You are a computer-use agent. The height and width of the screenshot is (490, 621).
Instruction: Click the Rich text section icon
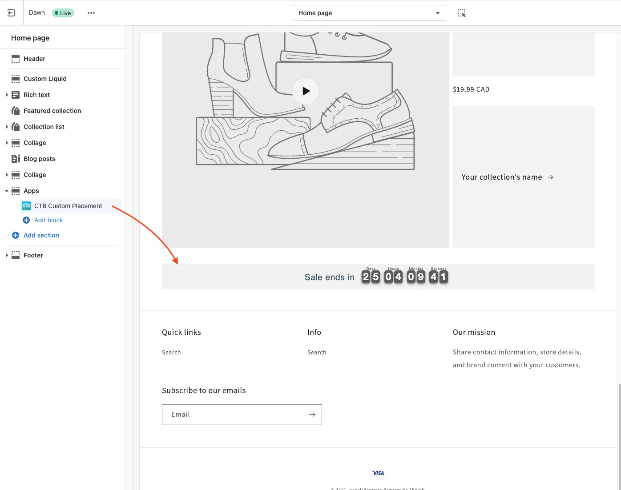[16, 95]
